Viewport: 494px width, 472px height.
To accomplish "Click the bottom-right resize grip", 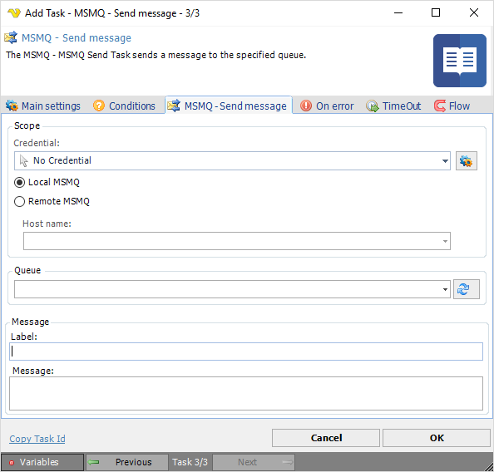I will pyautogui.click(x=489, y=466).
